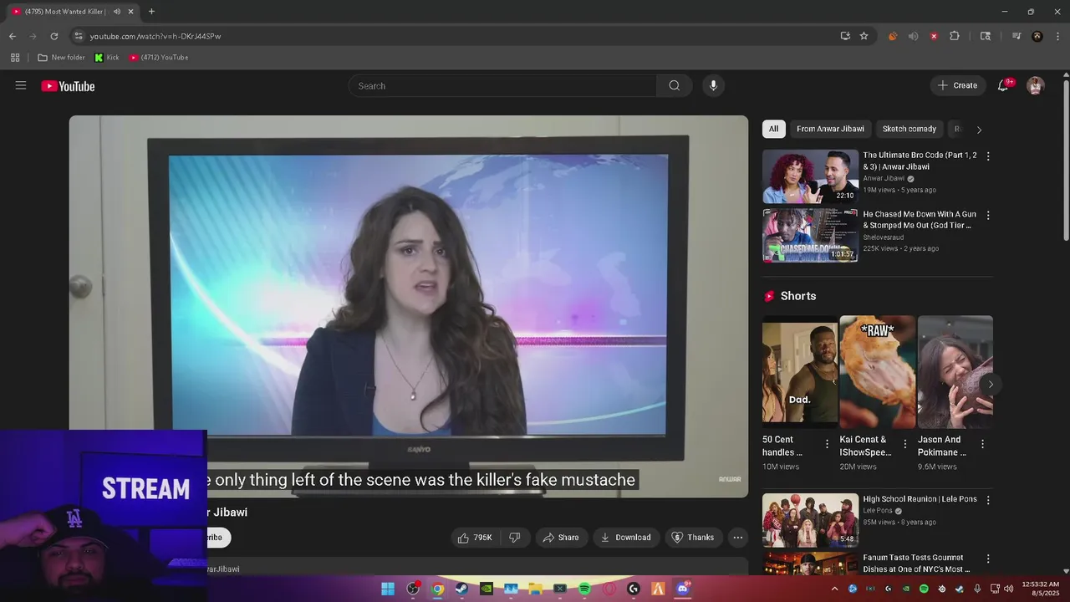Open The Ultimate Bro Code thumbnail

pyautogui.click(x=810, y=176)
